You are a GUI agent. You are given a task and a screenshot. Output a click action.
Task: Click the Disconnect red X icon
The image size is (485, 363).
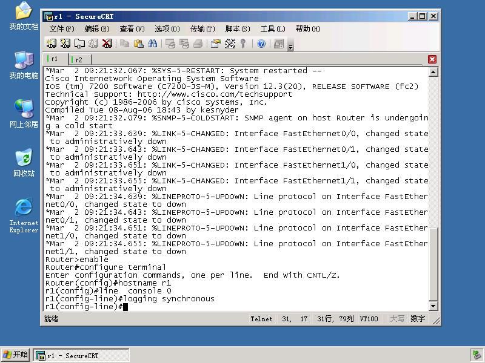tap(107, 43)
